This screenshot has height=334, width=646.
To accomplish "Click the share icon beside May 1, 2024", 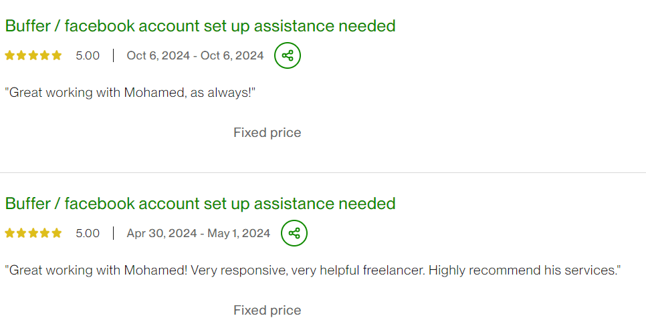I will coord(294,233).
